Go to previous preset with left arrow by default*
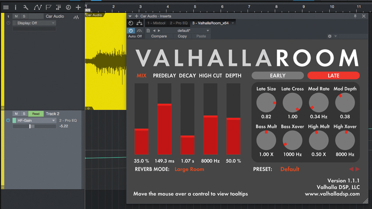 click(154, 31)
